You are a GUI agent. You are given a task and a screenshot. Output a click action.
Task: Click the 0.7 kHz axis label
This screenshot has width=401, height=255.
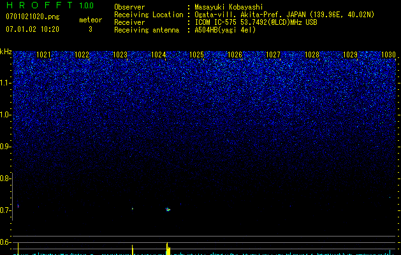5,210
